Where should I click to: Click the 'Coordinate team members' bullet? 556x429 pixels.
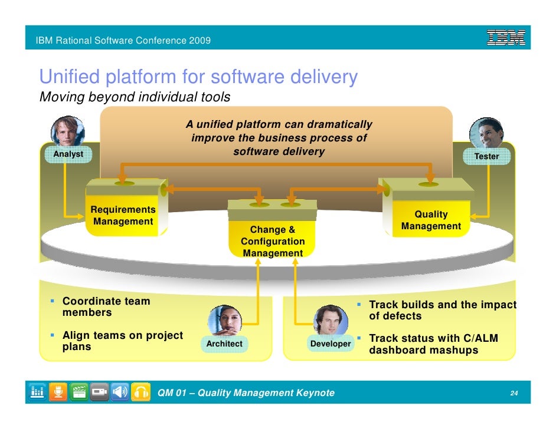click(x=106, y=306)
